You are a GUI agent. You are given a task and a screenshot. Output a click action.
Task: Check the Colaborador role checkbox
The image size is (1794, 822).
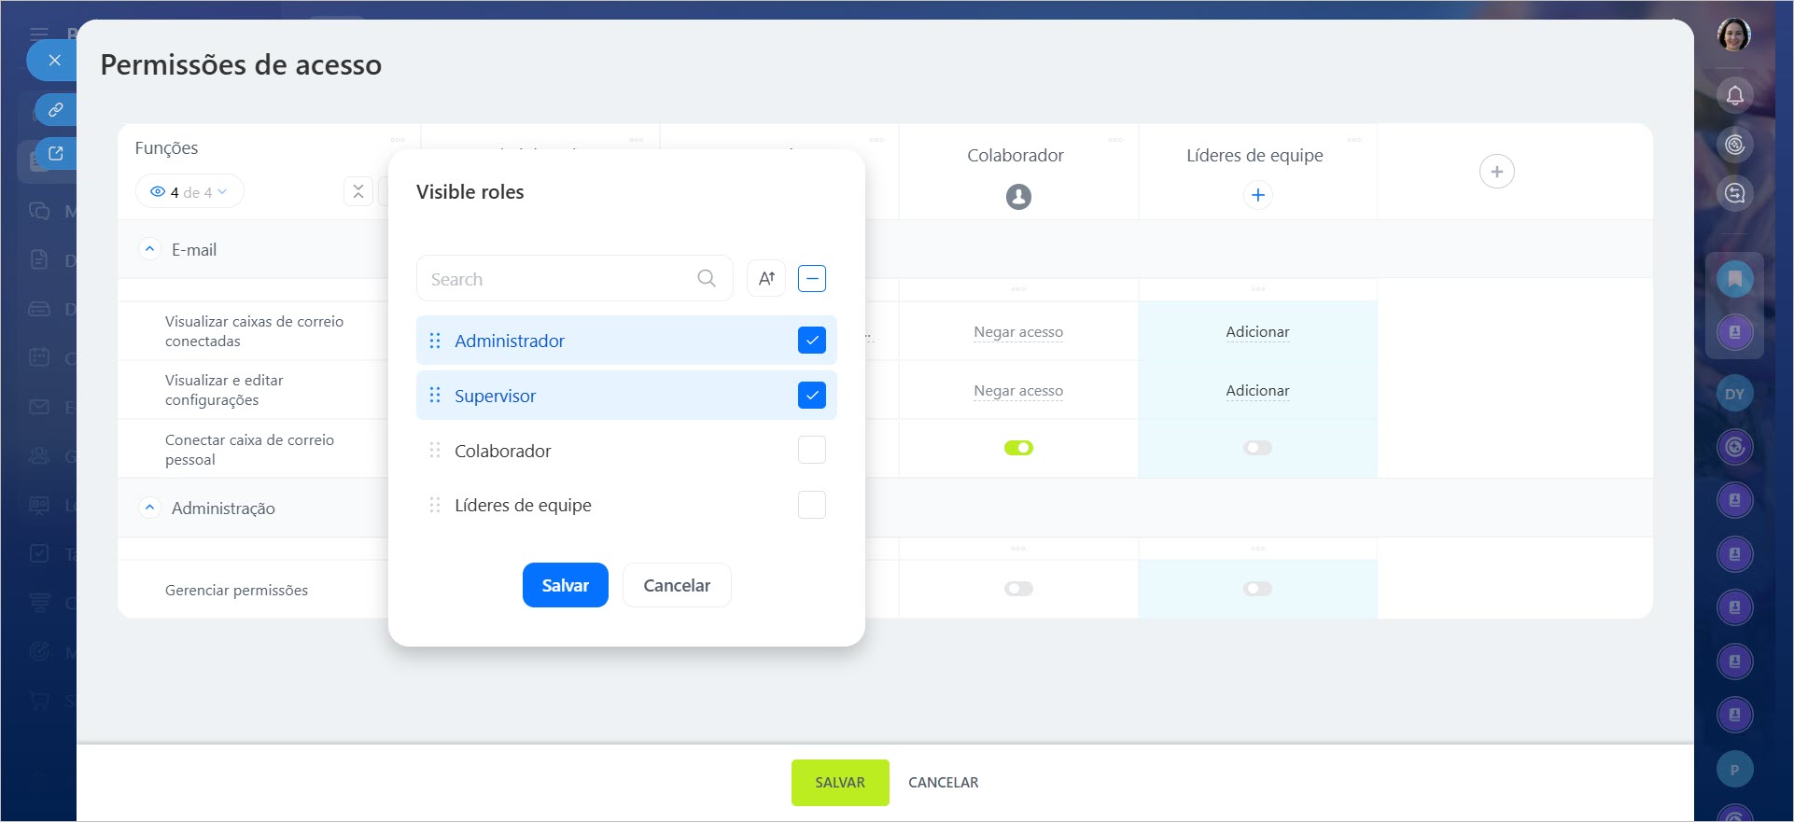click(812, 451)
